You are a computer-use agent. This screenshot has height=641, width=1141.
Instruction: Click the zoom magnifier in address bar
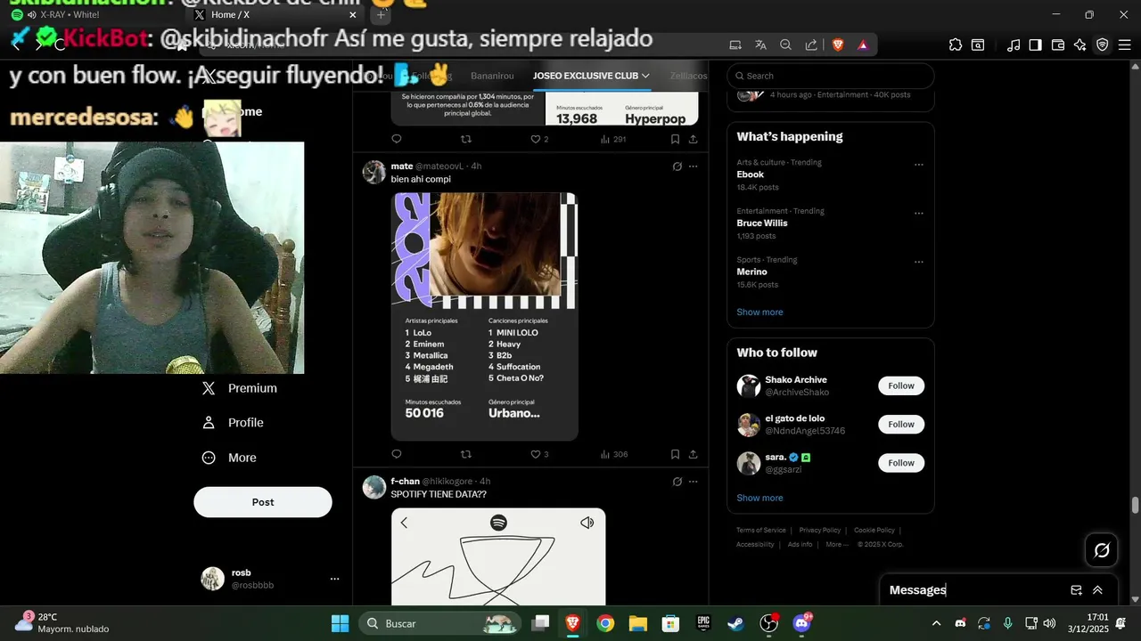coord(785,45)
